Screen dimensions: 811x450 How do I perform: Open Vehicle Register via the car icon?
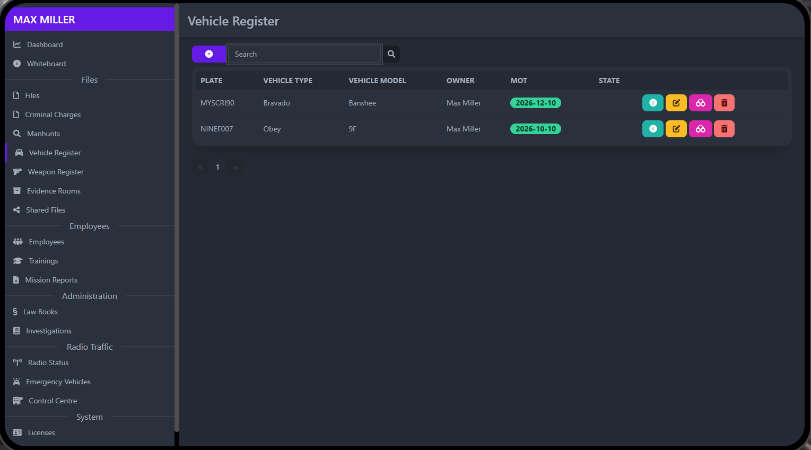coord(16,152)
